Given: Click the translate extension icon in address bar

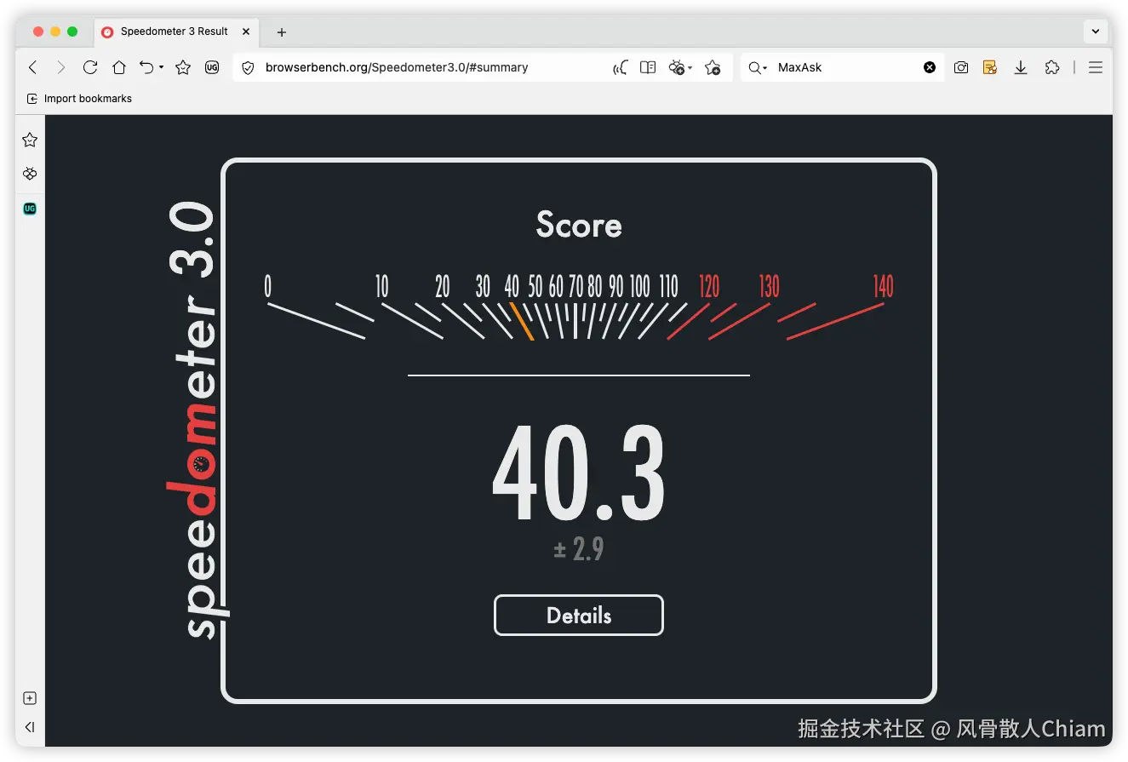Looking at the screenshot, I should point(678,67).
